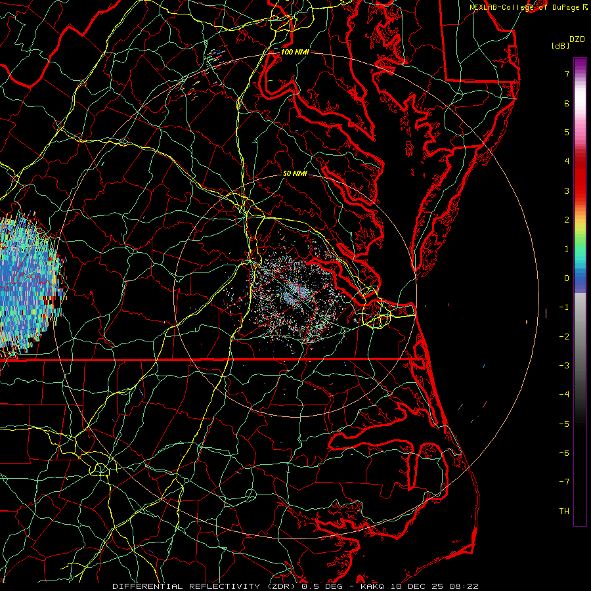The width and height of the screenshot is (591, 591).
Task: Click the TH threshold label on scale
Action: 564,512
